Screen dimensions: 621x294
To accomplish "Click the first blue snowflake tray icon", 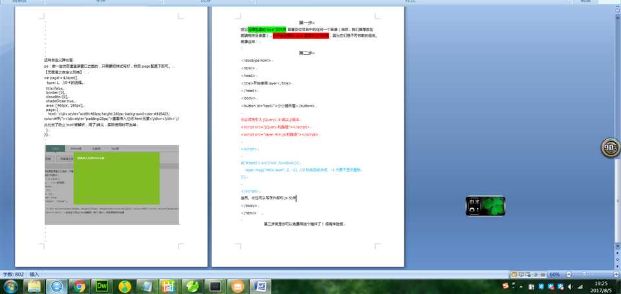I will (x=541, y=286).
